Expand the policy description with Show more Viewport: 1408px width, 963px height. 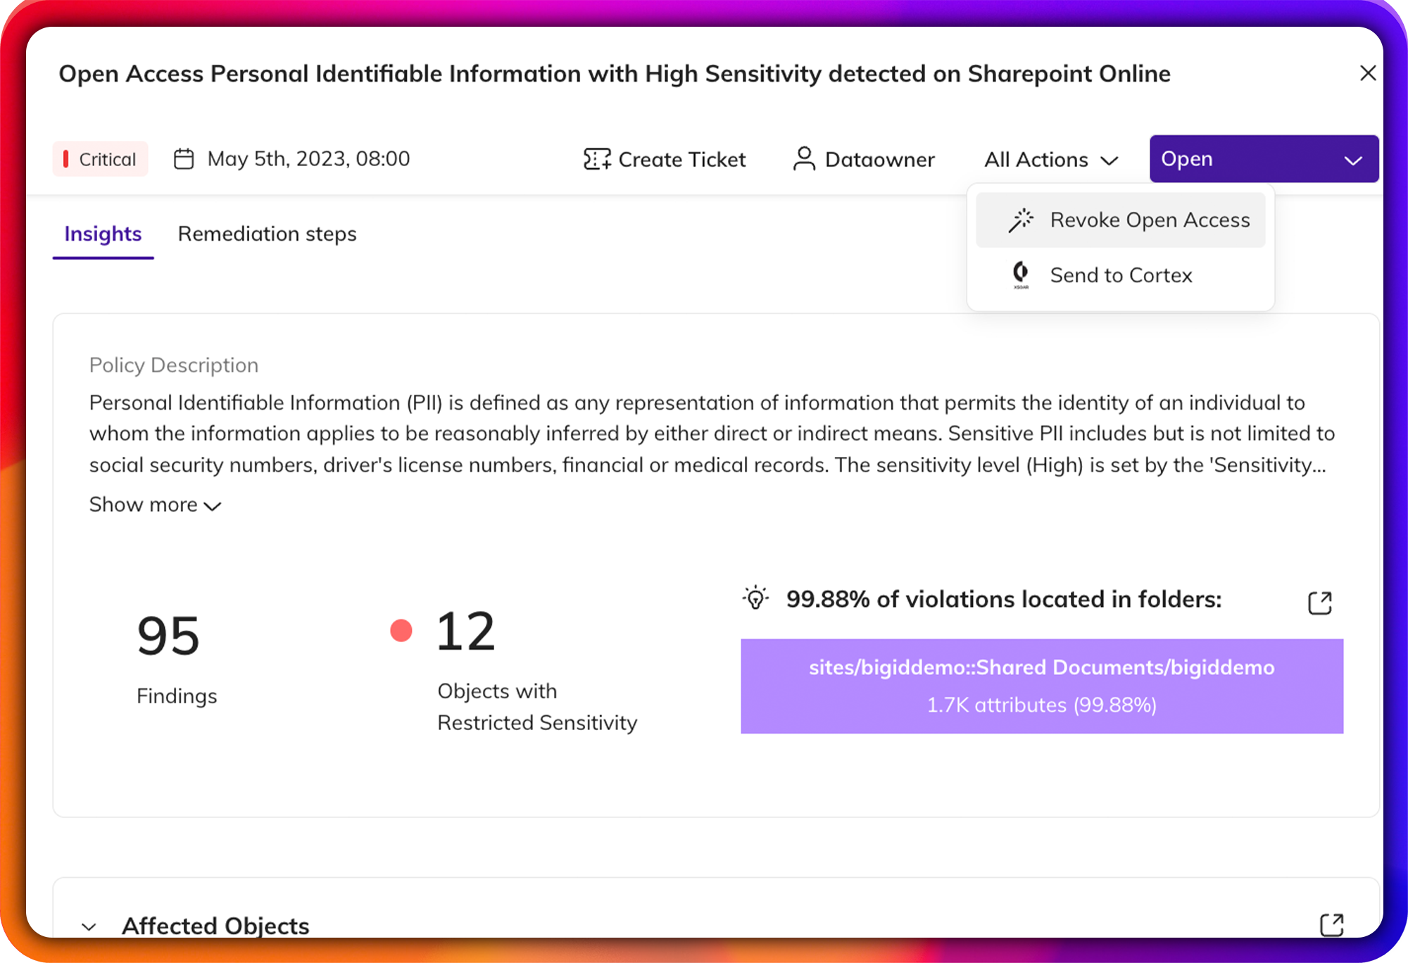pyautogui.click(x=154, y=504)
